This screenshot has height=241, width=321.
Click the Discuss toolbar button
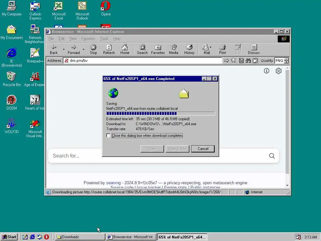(x=254, y=49)
